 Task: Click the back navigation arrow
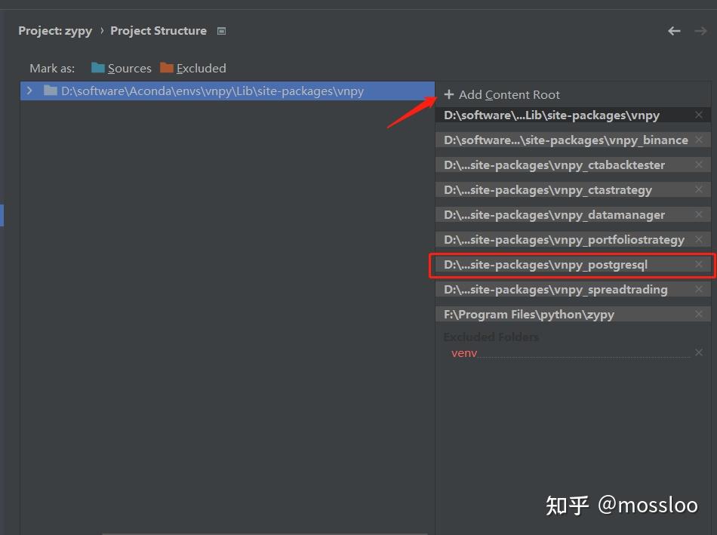coord(674,31)
